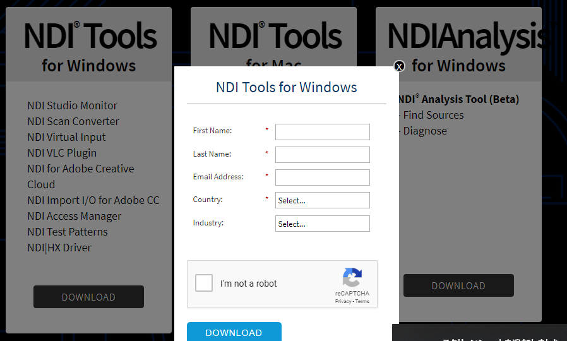Open the reCAPTCHA Privacy link
Viewport: 567px width, 341px height.
tap(343, 302)
